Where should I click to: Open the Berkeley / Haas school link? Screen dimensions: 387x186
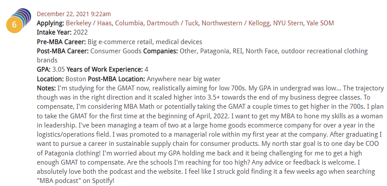(x=89, y=24)
